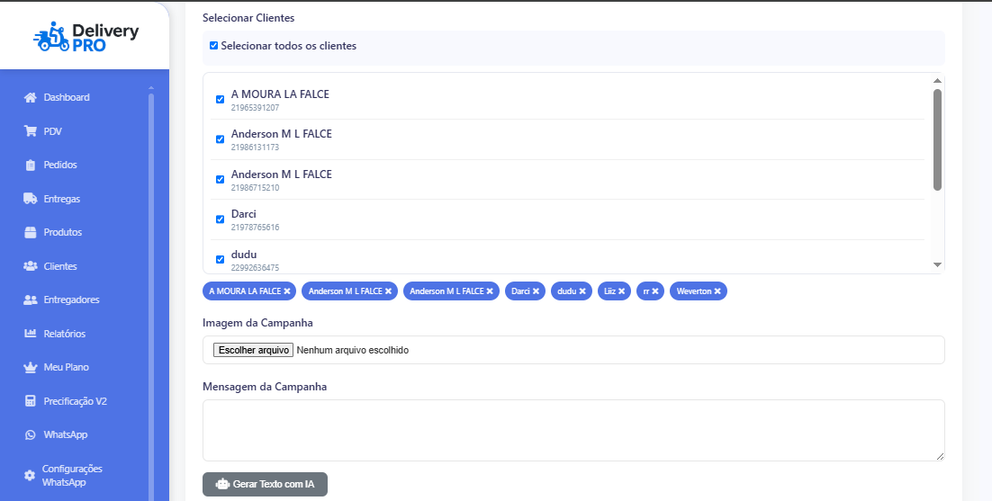Screen dimensions: 992x501
Task: Click the Meu Plano crown icon
Action: [x=30, y=367]
